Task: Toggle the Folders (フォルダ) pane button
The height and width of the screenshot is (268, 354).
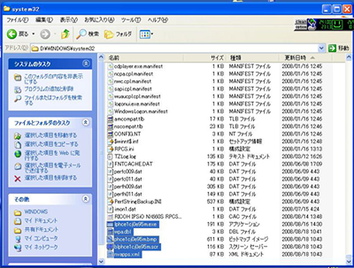Action: (x=118, y=34)
